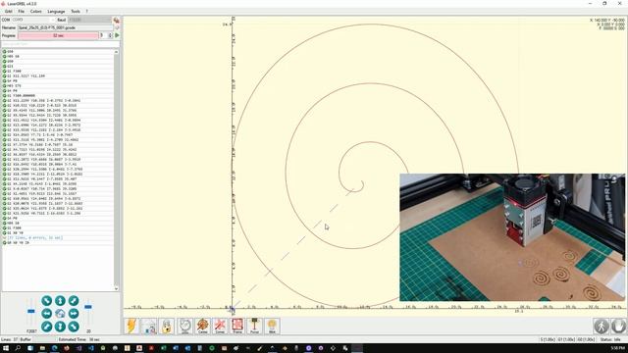Image resolution: width=628 pixels, height=353 pixels.
Task: Open the Grbl menu
Action: pos(9,11)
